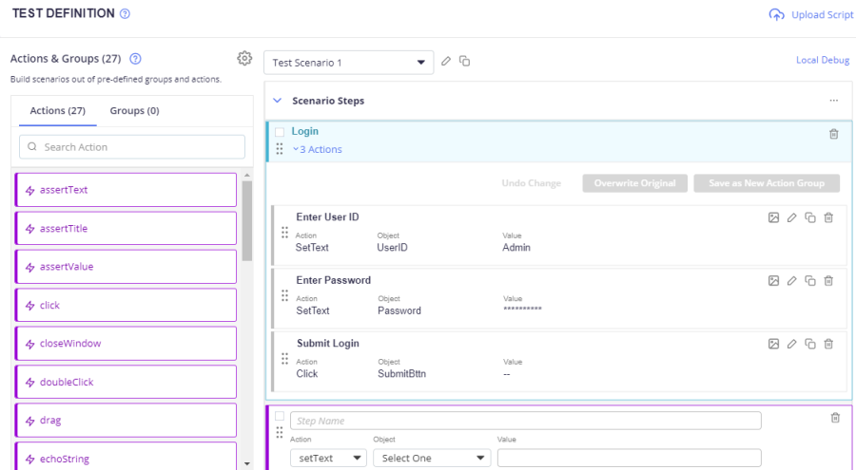Viewport: 856px width, 470px height.
Task: Click the Test Definition help icon
Action: click(x=126, y=14)
